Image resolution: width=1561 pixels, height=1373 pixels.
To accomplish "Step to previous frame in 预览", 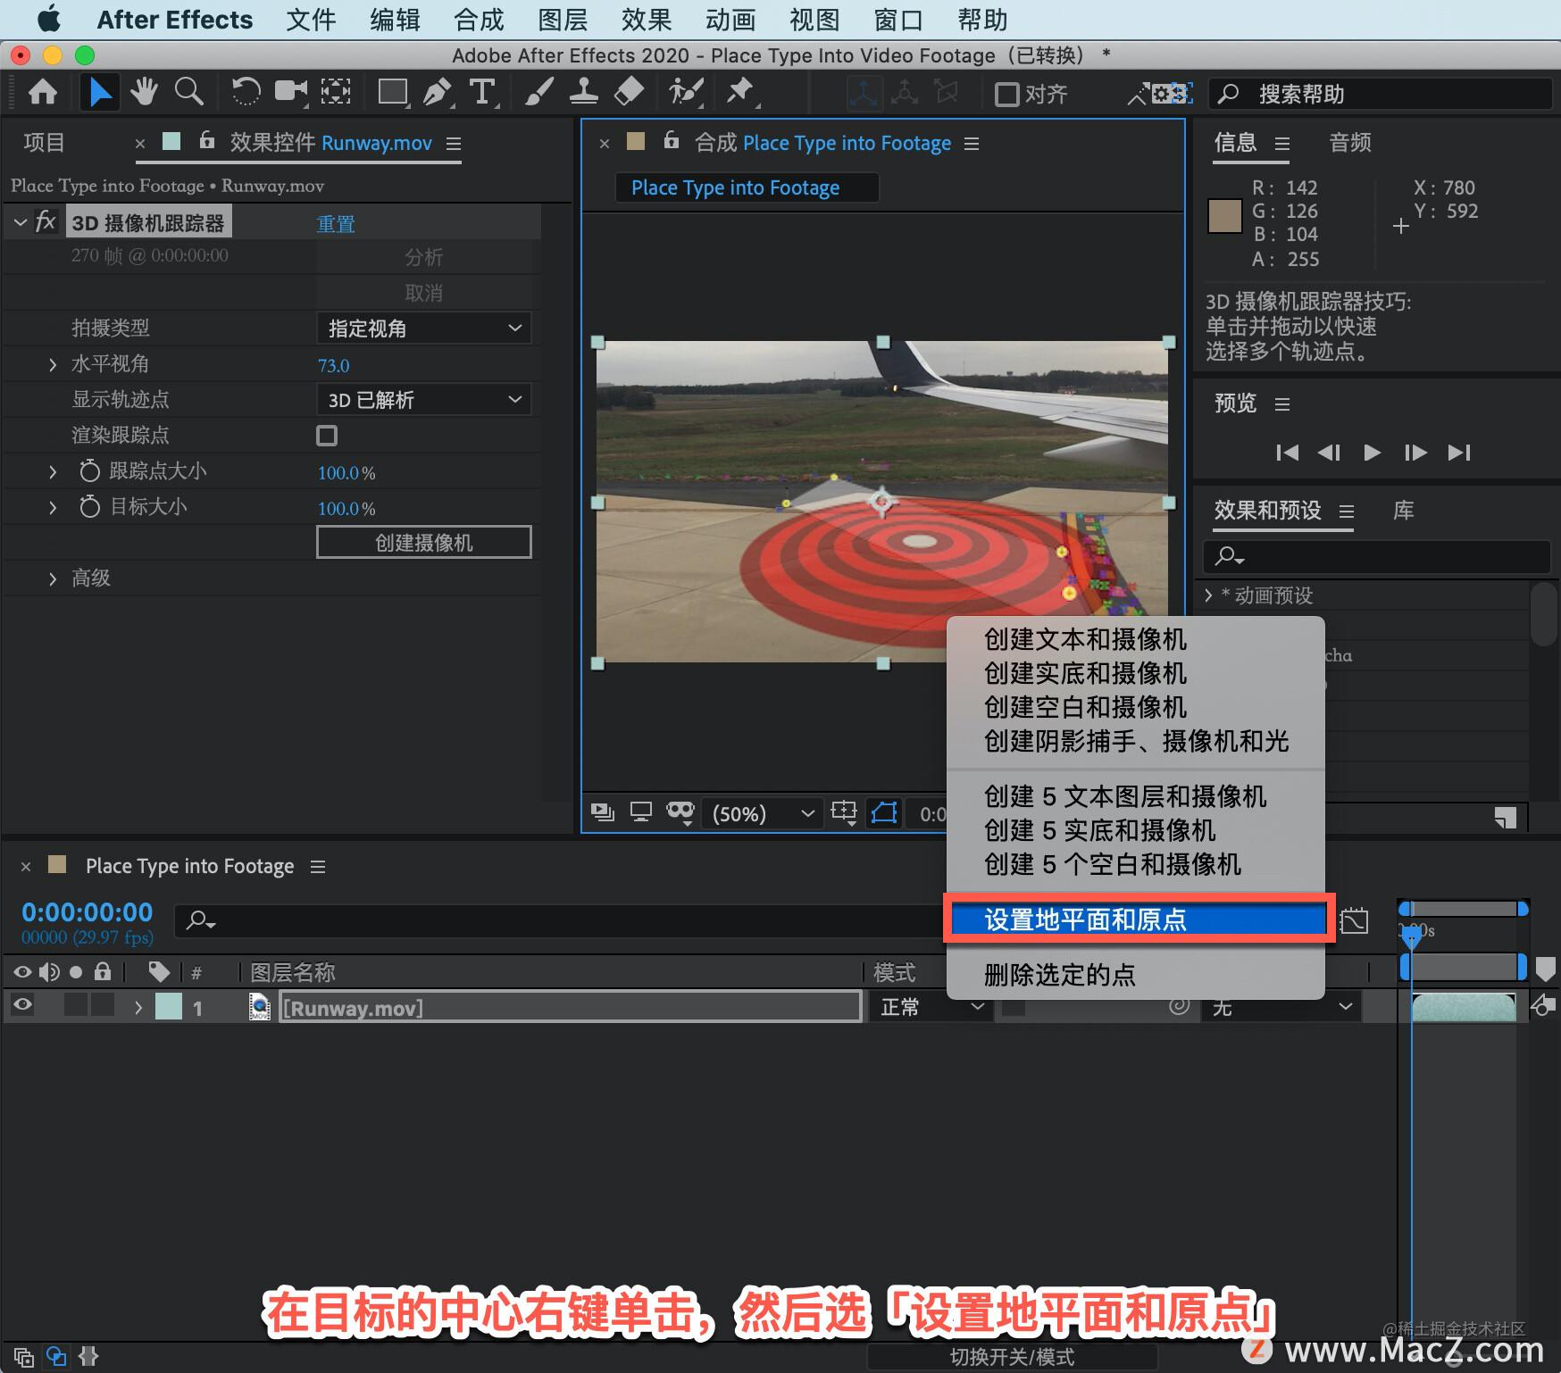I will click(1329, 453).
